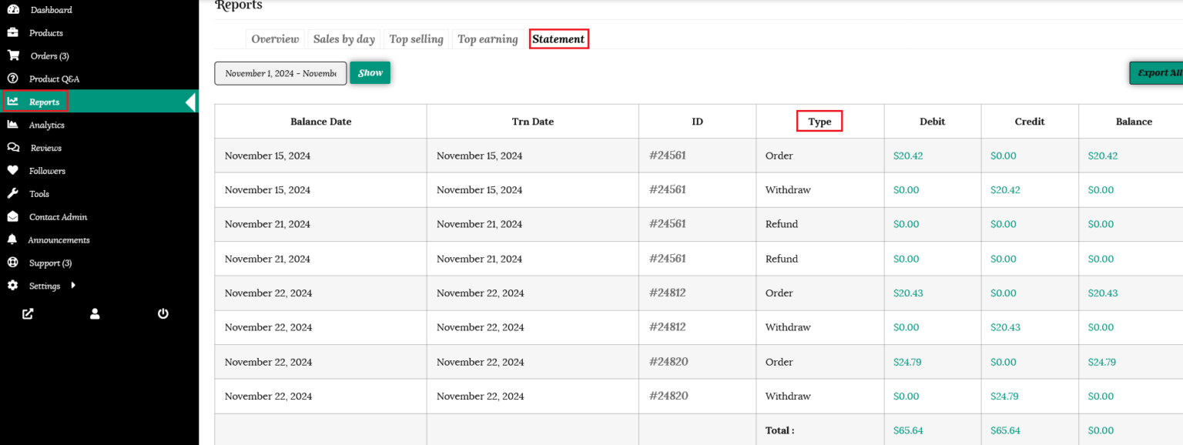This screenshot has width=1183, height=445.
Task: Open the date range picker
Action: click(280, 73)
